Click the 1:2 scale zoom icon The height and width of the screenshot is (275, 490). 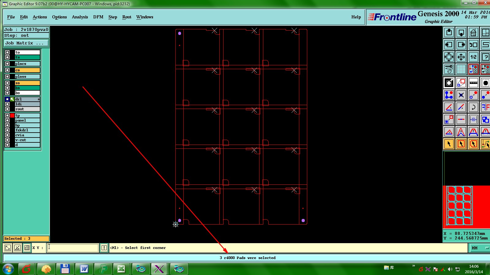[x=473, y=57]
